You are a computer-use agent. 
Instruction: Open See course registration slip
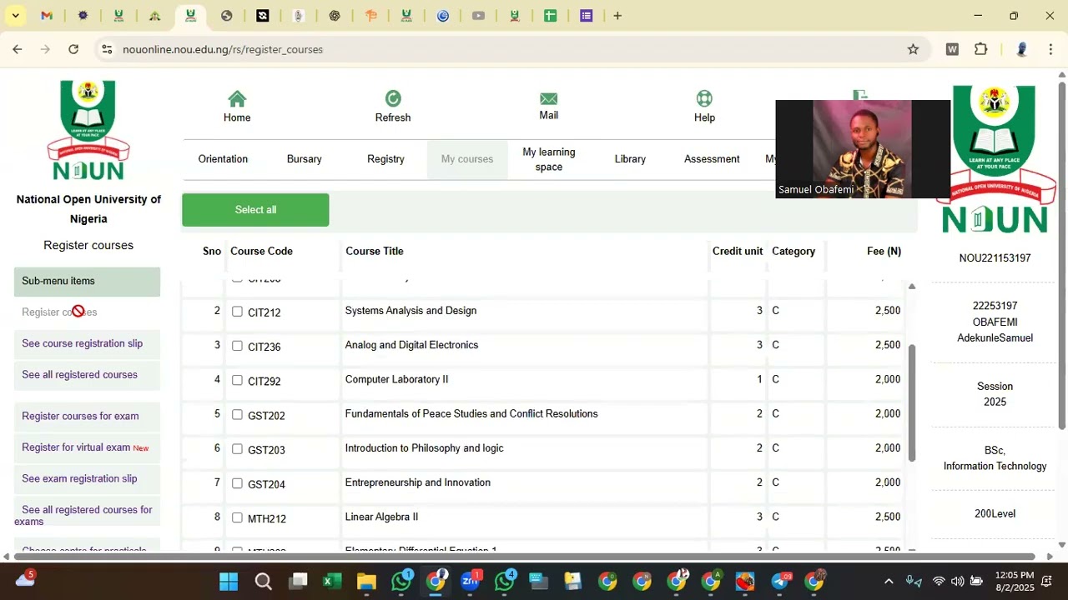coord(82,343)
